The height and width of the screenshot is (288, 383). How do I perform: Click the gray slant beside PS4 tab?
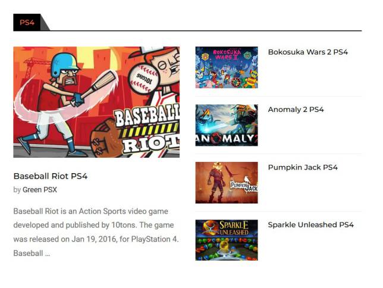[x=45, y=24]
